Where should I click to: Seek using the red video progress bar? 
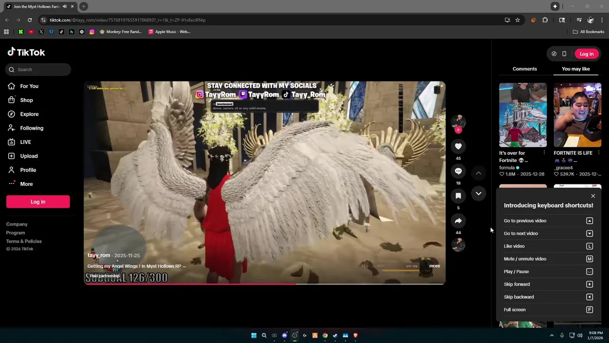point(265,284)
